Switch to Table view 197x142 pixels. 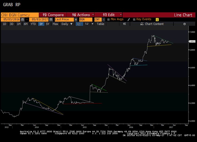(100, 24)
